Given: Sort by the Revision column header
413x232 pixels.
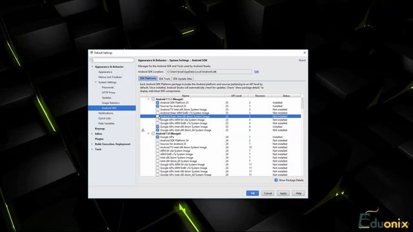Looking at the screenshot, I should 259,96.
